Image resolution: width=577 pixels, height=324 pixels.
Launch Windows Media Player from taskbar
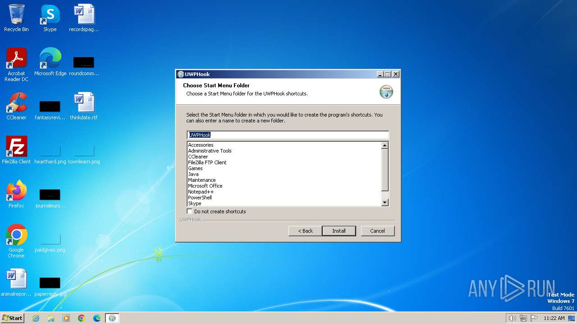pyautogui.click(x=66, y=318)
